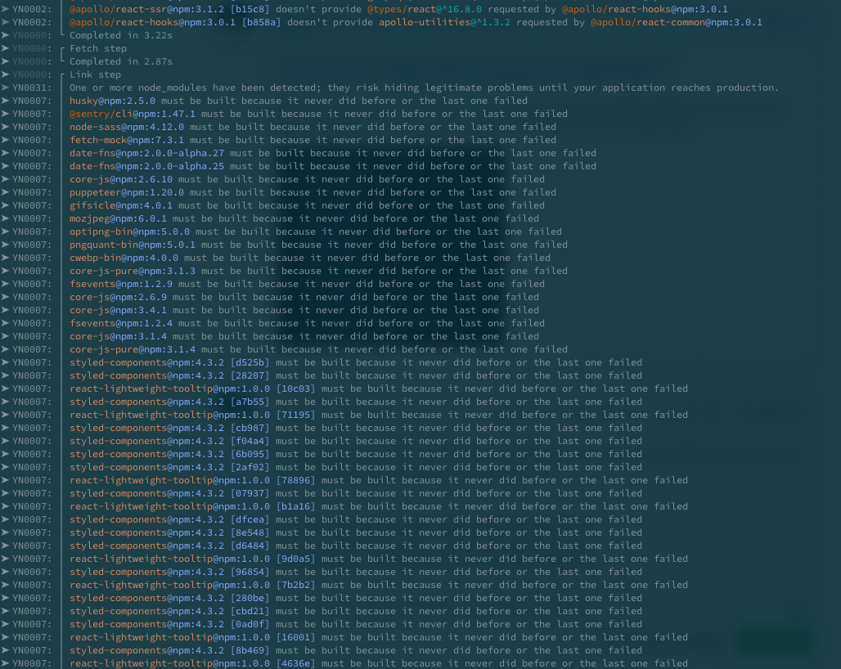Screen dimensions: 841x669
Task: Click the [cbd21] styled-components hash
Action: coord(250,611)
